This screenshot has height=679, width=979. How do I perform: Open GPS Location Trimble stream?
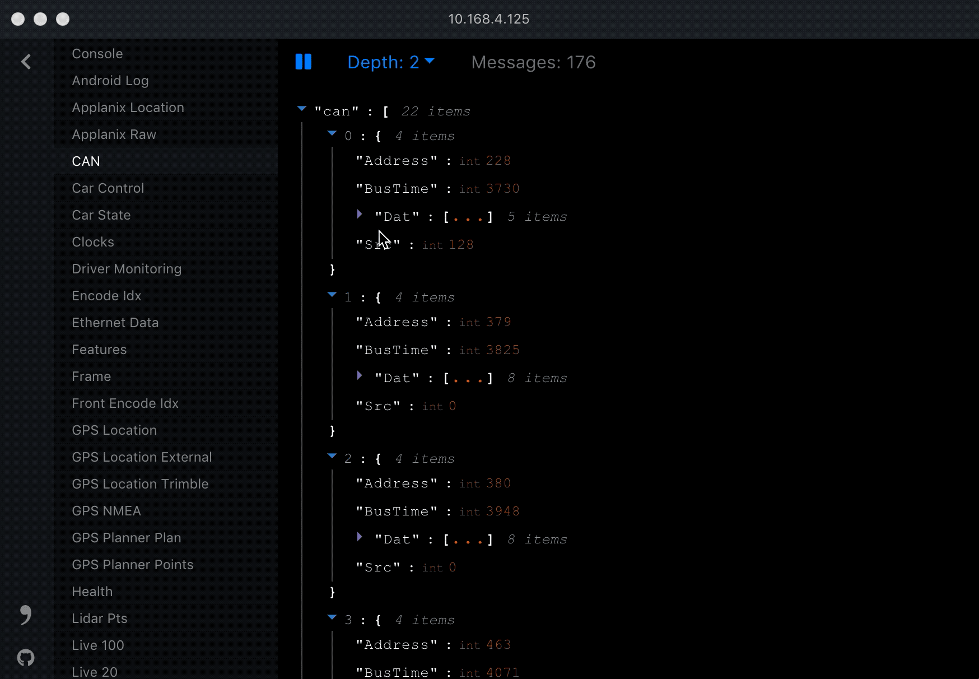(x=166, y=484)
